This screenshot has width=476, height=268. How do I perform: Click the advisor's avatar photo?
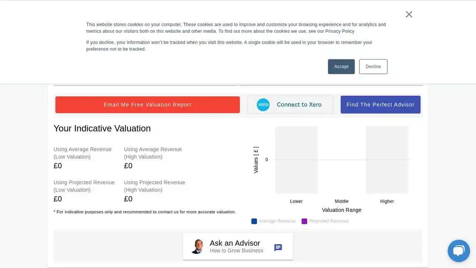(x=197, y=246)
